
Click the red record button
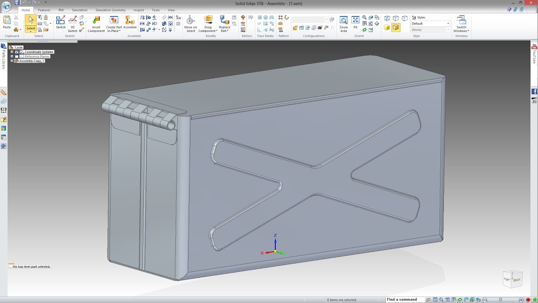[528, 300]
